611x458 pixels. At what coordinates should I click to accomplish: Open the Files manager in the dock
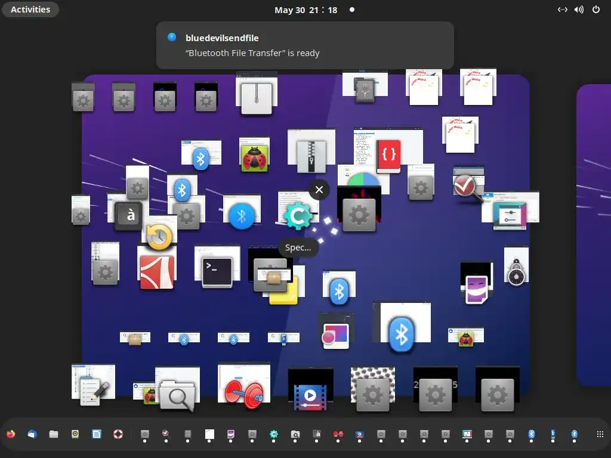(x=54, y=434)
